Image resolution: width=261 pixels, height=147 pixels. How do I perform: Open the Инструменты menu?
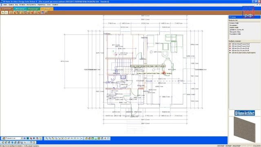tap(31, 4)
